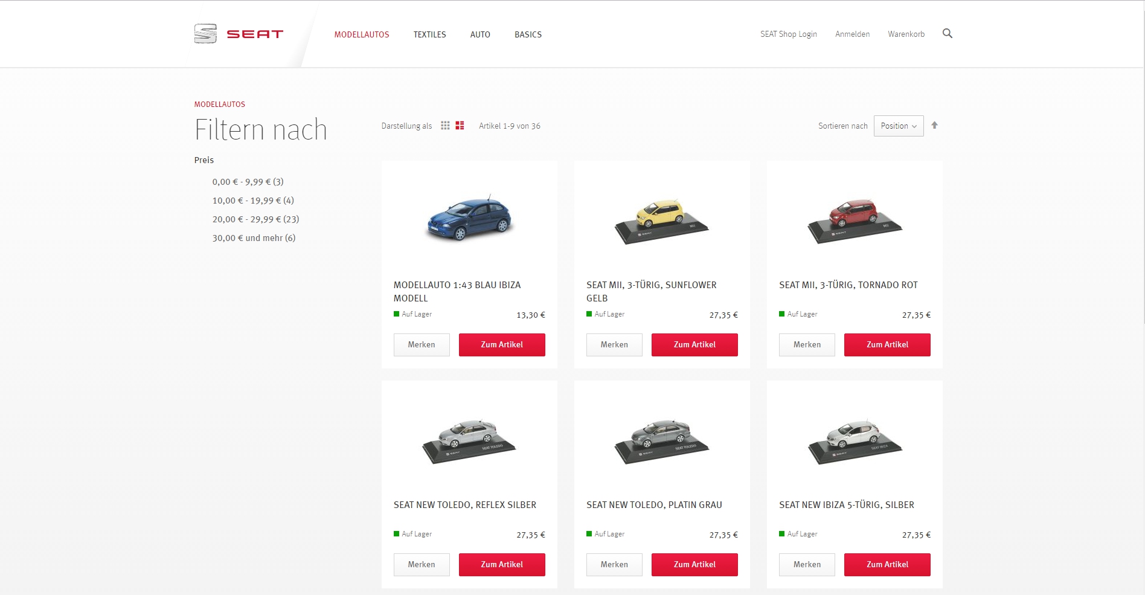1145x595 pixels.
Task: Open red SEAT Mii image
Action: [855, 221]
